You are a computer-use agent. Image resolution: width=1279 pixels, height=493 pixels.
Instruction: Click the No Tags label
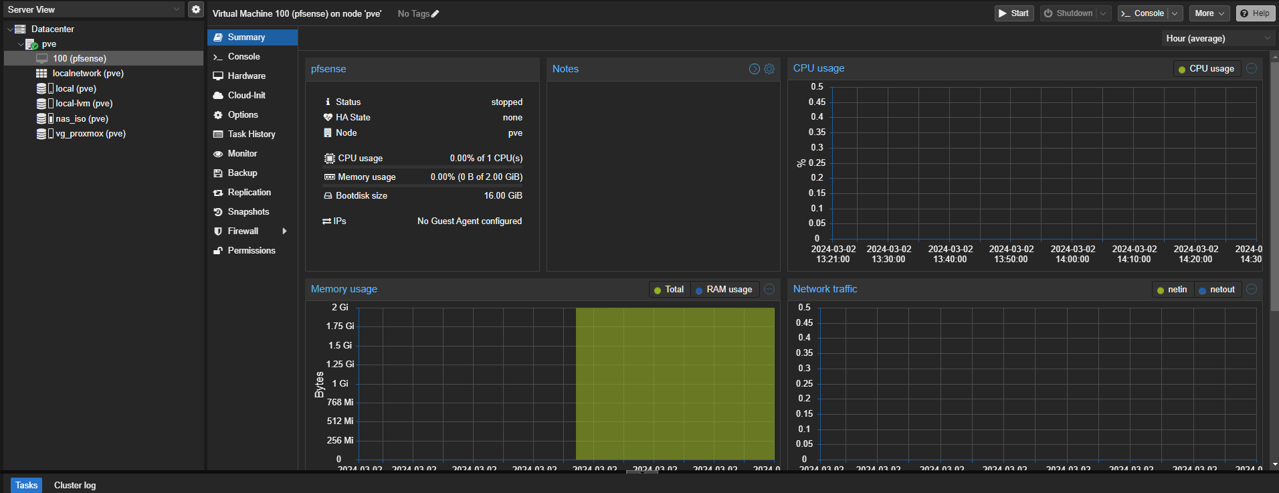coord(413,13)
